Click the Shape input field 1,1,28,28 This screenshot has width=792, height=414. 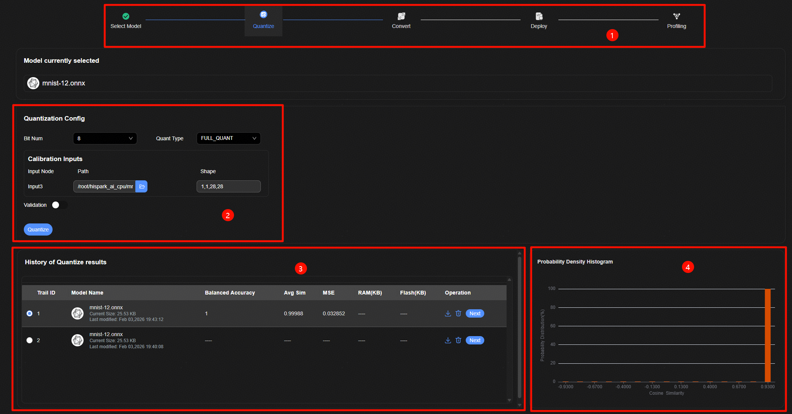pos(228,186)
